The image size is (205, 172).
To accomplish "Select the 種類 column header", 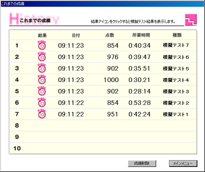I will [177, 35].
